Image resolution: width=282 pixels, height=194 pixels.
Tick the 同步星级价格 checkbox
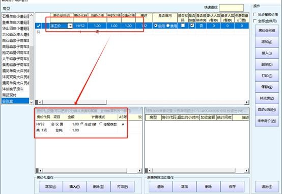[255, 14]
